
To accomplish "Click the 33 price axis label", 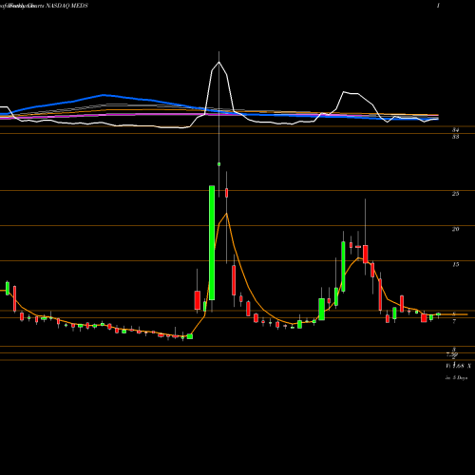I will click(455, 137).
